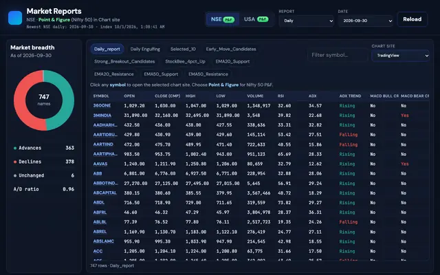
Task: Open the ABFRL symbol link
Action: point(100,212)
